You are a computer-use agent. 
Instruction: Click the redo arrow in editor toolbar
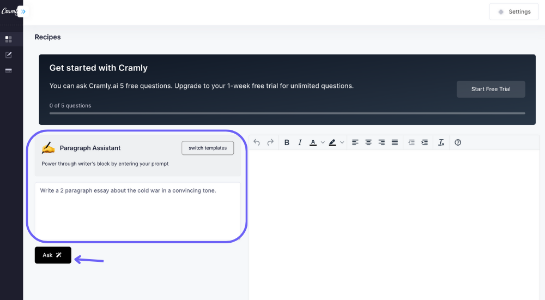point(270,142)
